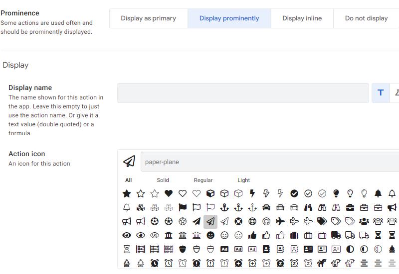Pick the solid alarm plus icon
Viewport: 399px width, 274px height.
pyautogui.click(x=238, y=263)
